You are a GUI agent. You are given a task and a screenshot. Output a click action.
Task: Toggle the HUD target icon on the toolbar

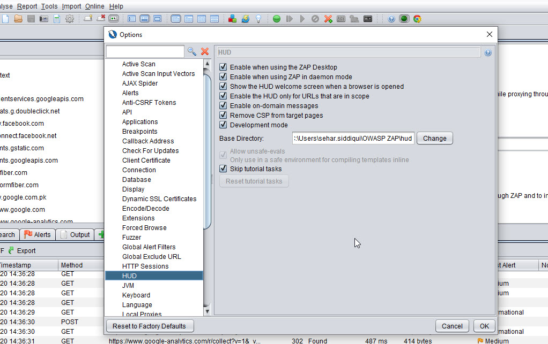pyautogui.click(x=404, y=18)
